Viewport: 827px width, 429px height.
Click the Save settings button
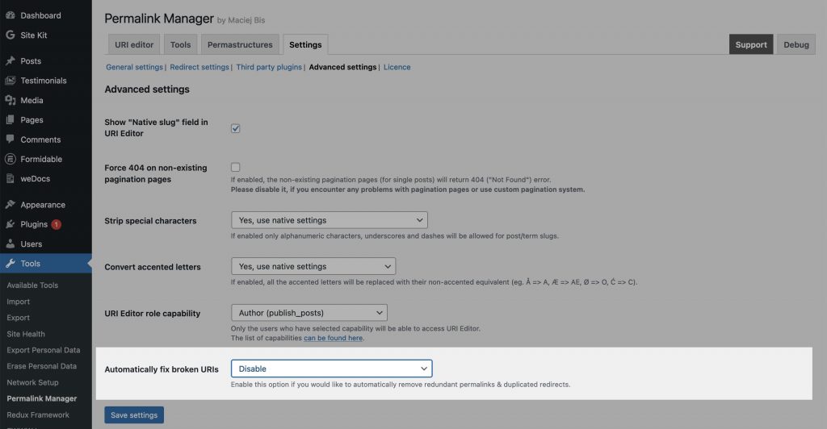point(134,414)
